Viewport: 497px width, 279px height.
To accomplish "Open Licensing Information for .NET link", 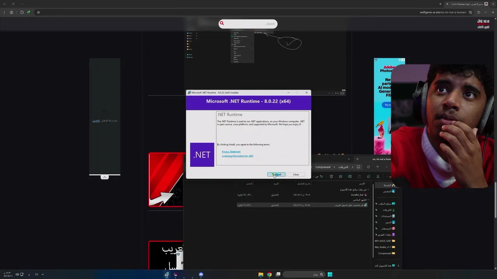I will click(x=238, y=156).
